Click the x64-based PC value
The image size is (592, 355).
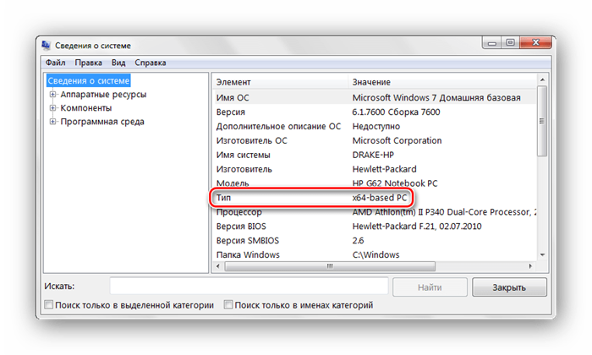[x=379, y=198]
